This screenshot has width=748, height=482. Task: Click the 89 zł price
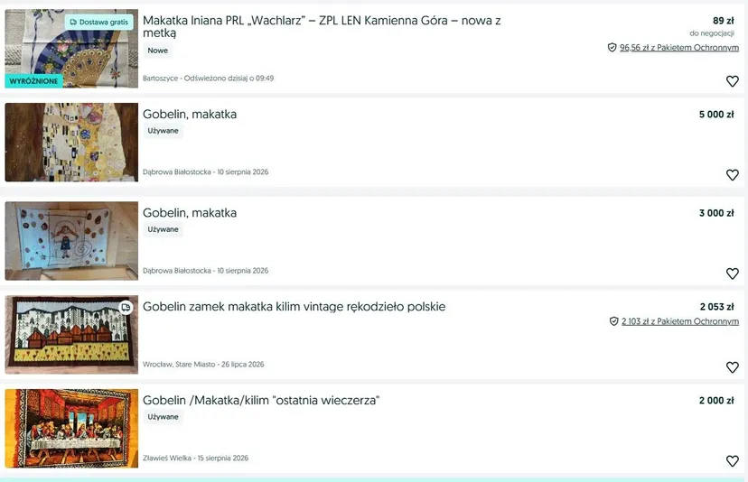724,21
